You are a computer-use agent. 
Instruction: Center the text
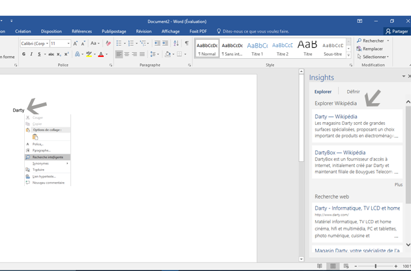(127, 54)
